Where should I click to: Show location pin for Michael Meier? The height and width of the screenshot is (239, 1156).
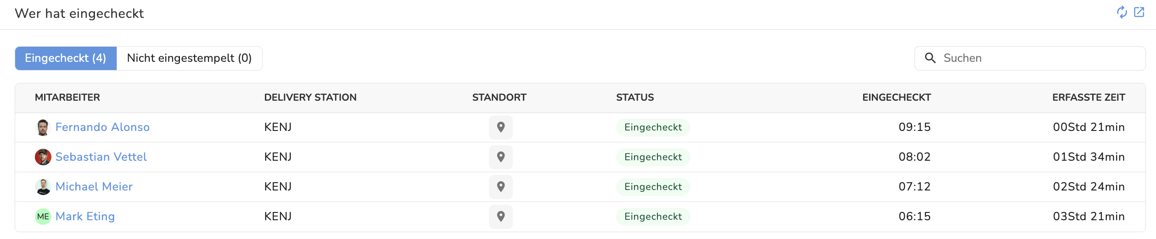coord(501,187)
